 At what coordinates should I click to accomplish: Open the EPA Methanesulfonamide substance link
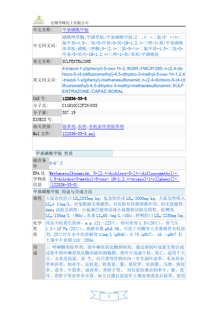point(114,179)
